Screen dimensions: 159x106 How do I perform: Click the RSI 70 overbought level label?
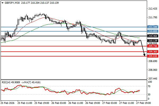[149, 86]
